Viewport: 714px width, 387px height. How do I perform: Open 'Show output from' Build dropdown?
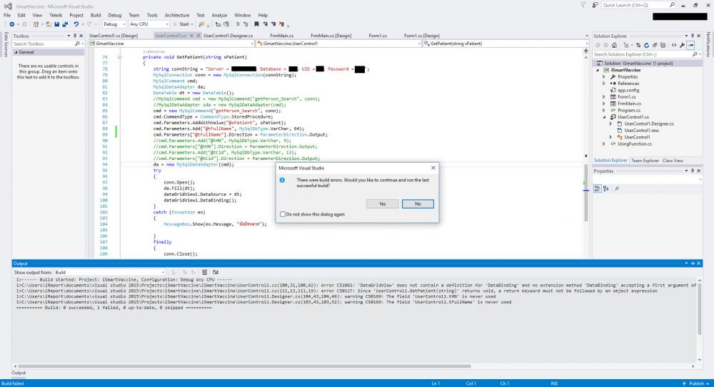coord(110,272)
